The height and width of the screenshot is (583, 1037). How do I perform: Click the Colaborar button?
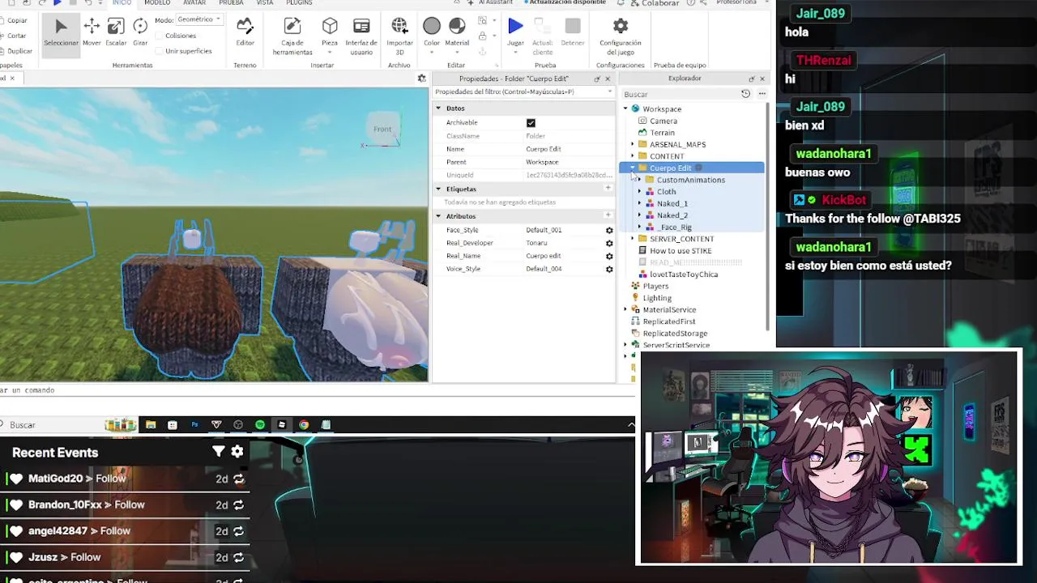click(x=655, y=3)
